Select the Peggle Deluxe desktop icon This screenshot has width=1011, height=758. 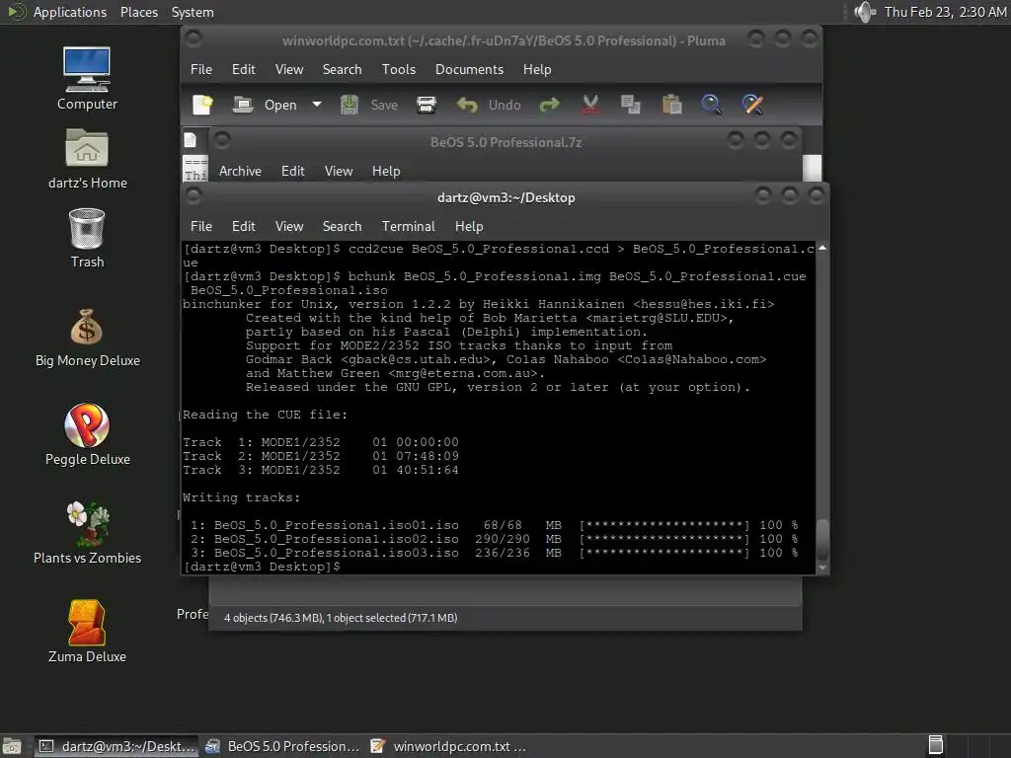(x=87, y=434)
